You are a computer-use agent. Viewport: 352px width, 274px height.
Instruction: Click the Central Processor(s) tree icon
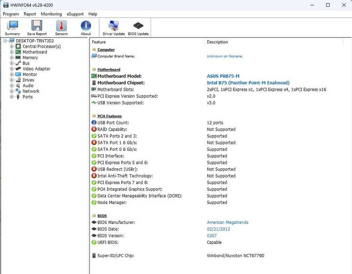tap(18, 47)
